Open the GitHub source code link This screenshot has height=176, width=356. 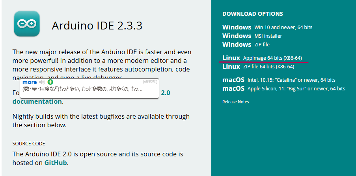point(56,163)
